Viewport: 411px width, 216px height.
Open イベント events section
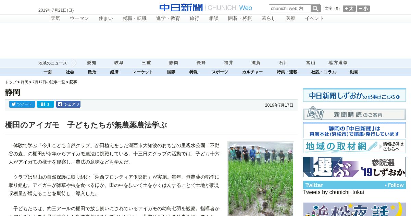click(x=314, y=19)
